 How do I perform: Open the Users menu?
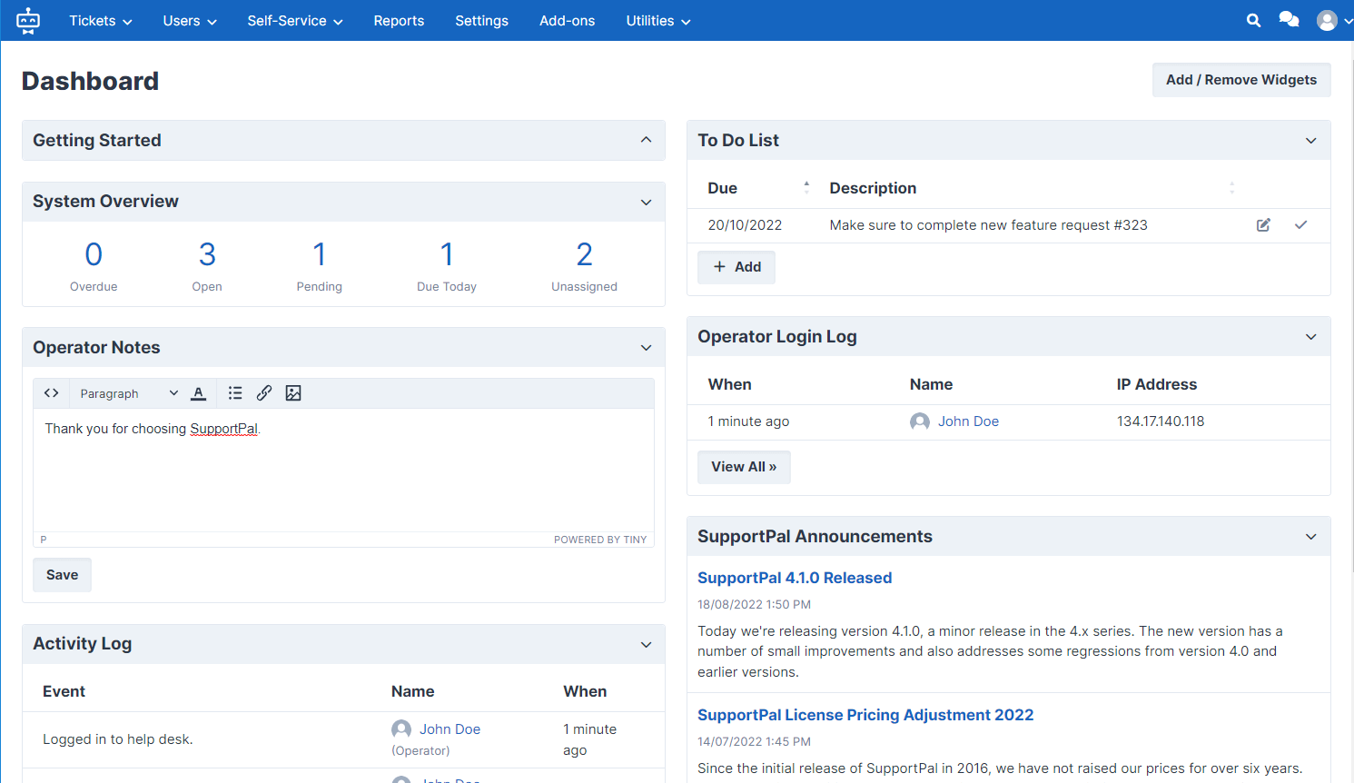(190, 20)
